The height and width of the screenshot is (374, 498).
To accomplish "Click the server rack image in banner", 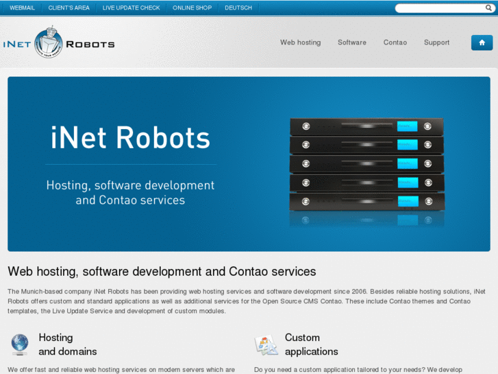I will pos(366,170).
